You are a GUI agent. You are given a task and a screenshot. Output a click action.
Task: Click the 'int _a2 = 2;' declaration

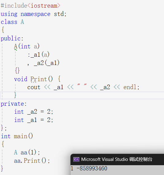[34, 112]
